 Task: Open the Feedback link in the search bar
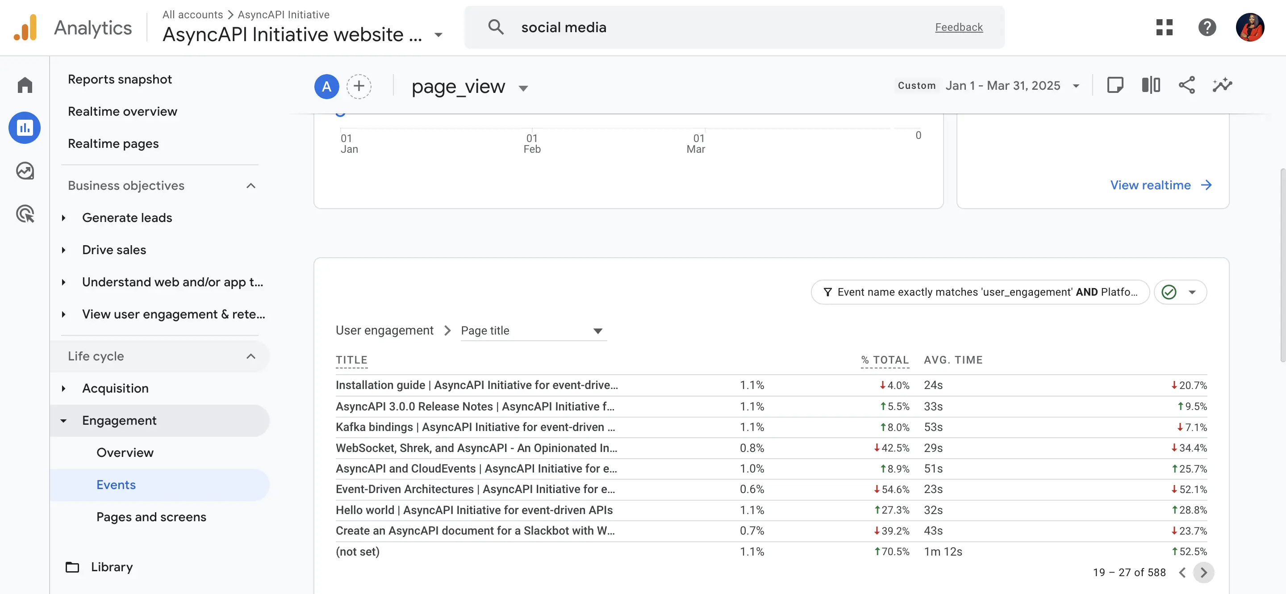[959, 27]
